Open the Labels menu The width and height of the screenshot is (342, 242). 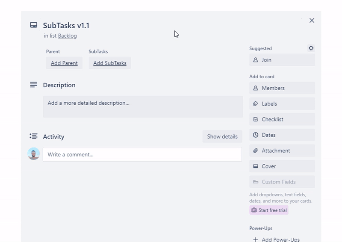click(282, 103)
